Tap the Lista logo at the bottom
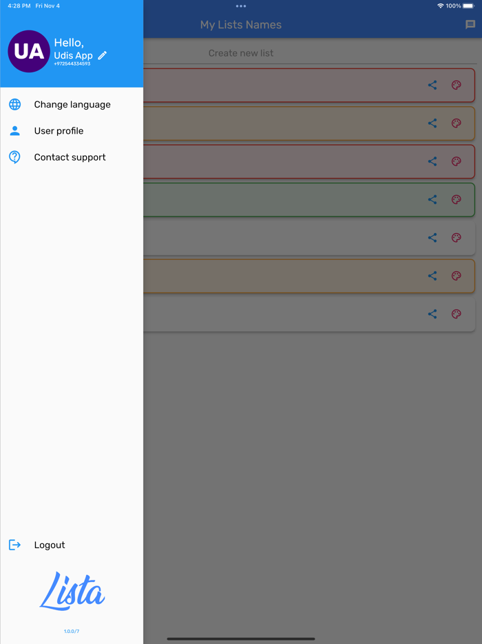The width and height of the screenshot is (482, 644). point(72,592)
